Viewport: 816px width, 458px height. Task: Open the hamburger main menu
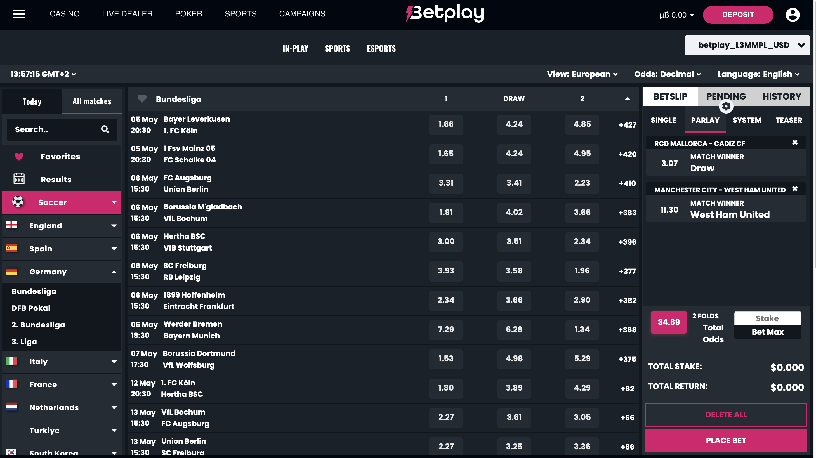[19, 14]
